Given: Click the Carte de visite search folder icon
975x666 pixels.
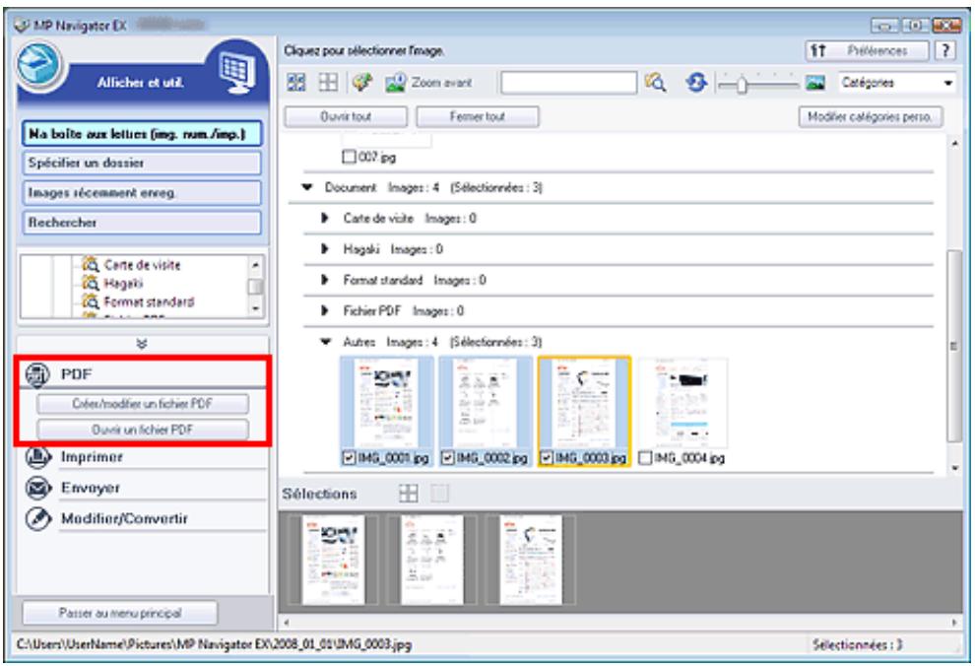Looking at the screenshot, I should [91, 265].
